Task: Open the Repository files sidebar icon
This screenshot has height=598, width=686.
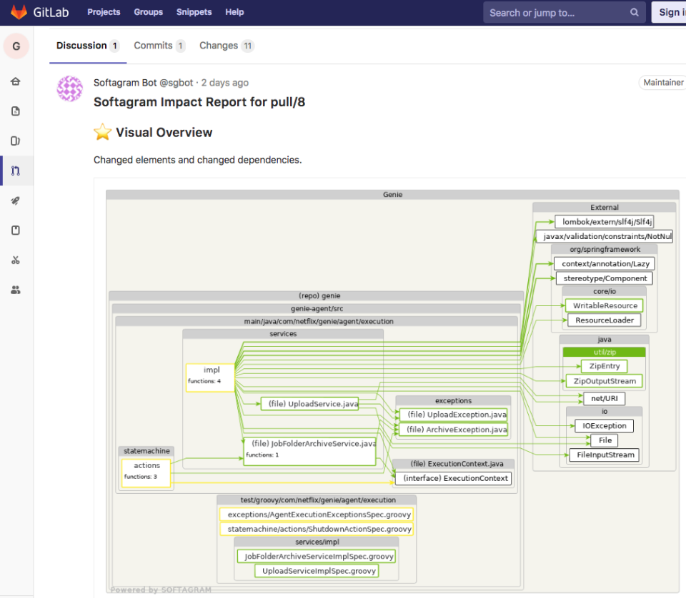Action: pyautogui.click(x=16, y=111)
